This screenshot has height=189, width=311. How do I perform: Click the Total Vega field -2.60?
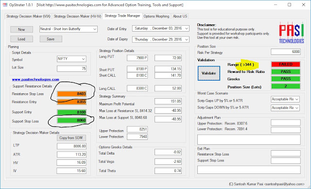(168, 161)
